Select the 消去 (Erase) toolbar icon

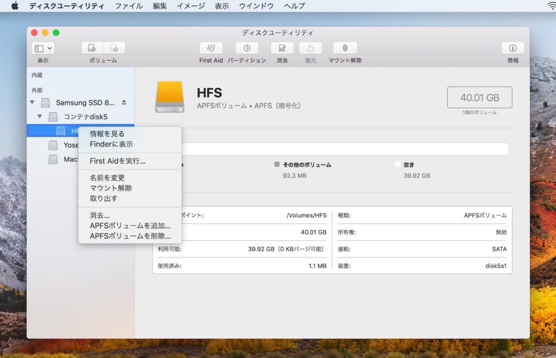point(281,49)
